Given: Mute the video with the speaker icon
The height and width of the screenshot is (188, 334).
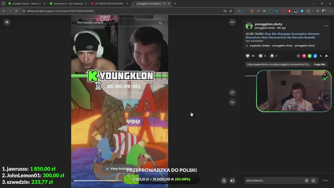Looking at the screenshot, I should click(232, 181).
